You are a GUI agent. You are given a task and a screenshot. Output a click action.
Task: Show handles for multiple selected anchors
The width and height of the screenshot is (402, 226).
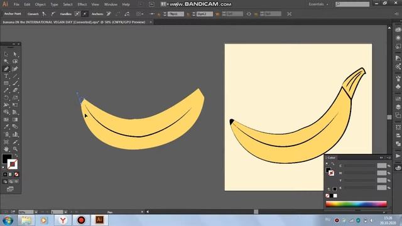point(77,14)
